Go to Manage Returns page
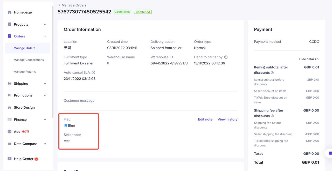Screen dimensions: 332x171 tap(25, 72)
